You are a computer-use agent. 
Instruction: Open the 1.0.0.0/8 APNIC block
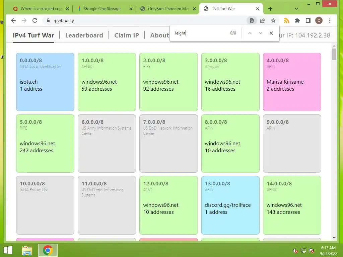pyautogui.click(x=107, y=82)
